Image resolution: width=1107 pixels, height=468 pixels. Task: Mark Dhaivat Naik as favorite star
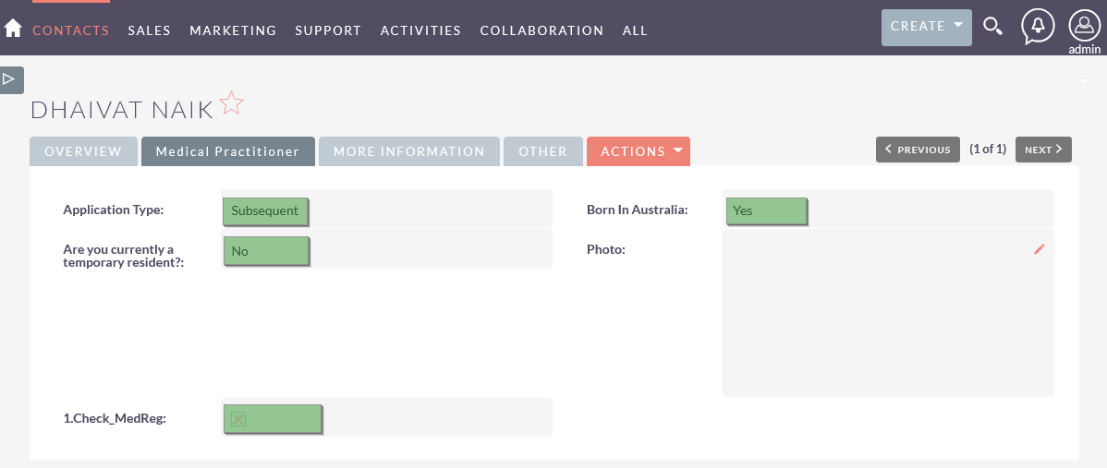(x=231, y=103)
